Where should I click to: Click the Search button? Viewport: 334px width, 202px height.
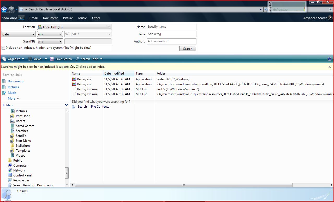pyautogui.click(x=188, y=49)
